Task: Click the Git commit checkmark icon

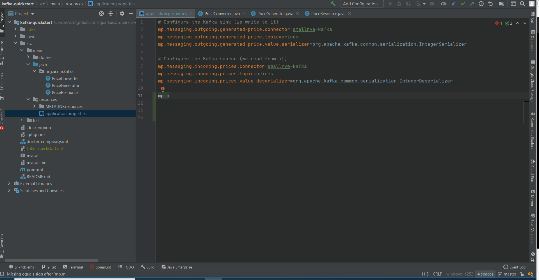Action: 463,4
